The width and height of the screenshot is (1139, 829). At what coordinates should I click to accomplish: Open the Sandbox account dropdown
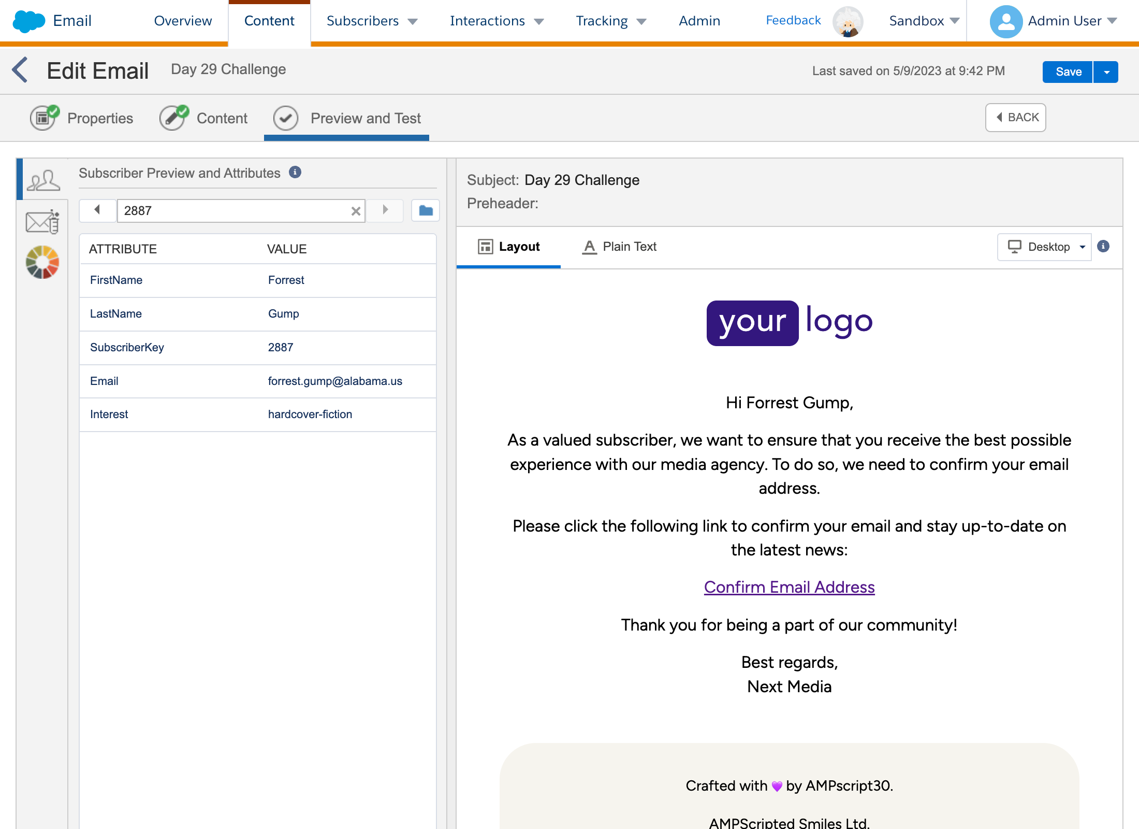pos(924,21)
